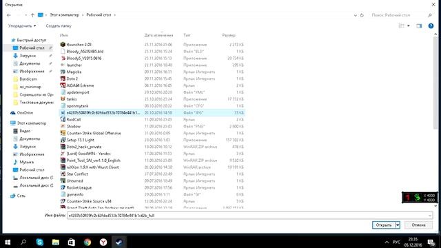This screenshot has height=248, width=441.
Task: Expand file name dropdown arrow
Action: [x=430, y=216]
